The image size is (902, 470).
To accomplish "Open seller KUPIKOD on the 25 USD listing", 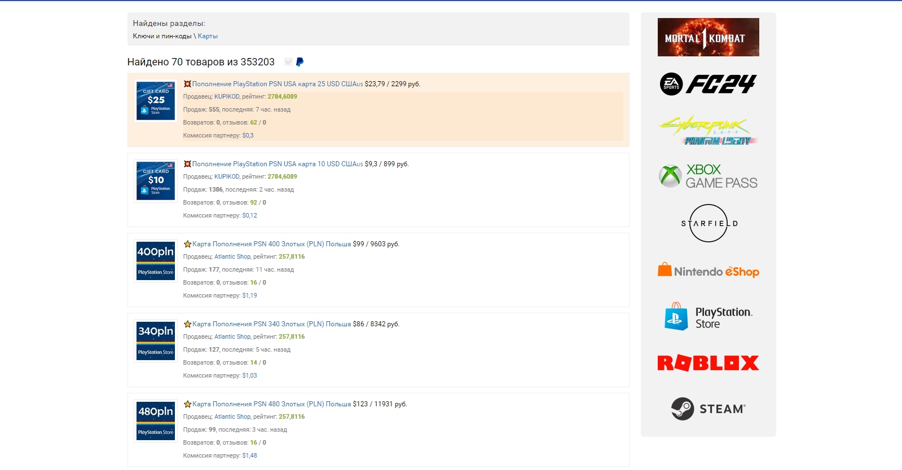I will [227, 97].
